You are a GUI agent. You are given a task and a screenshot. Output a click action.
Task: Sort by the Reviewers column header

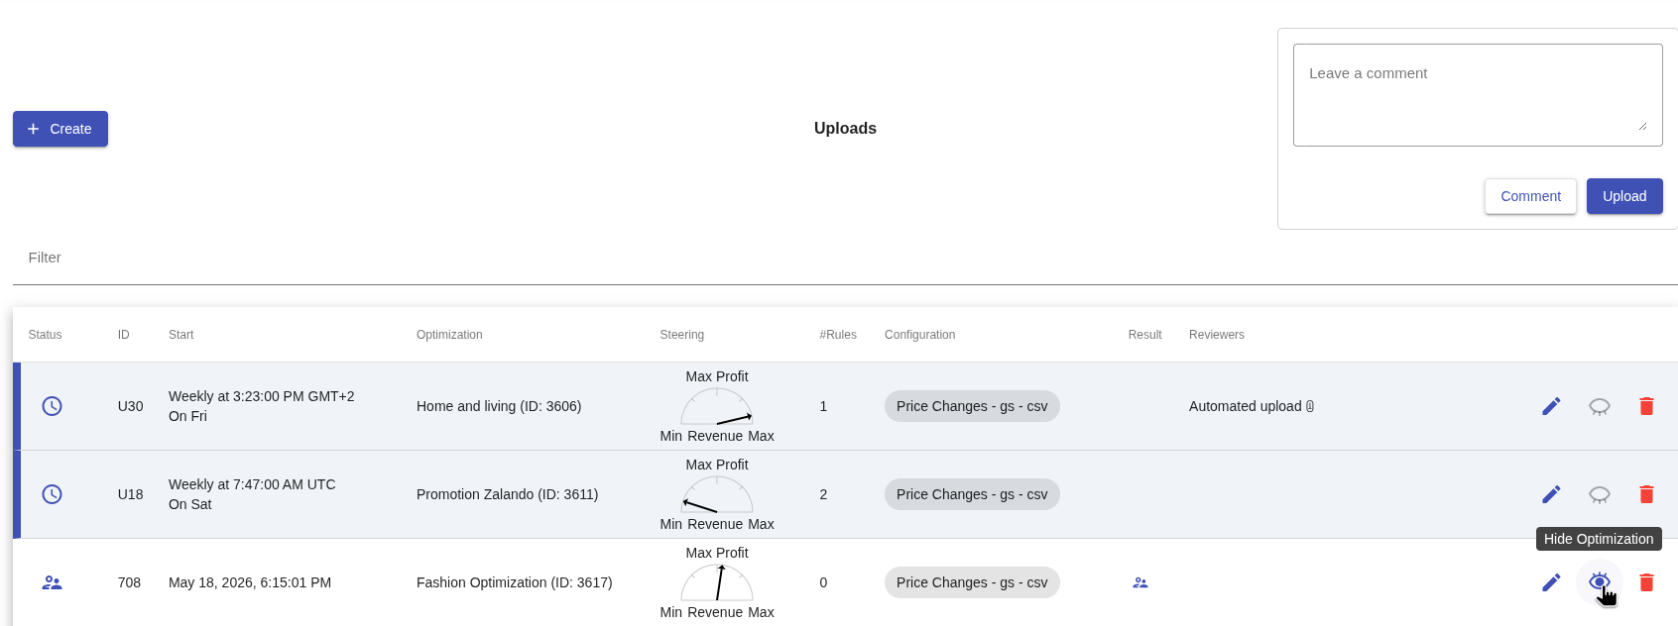coord(1217,335)
